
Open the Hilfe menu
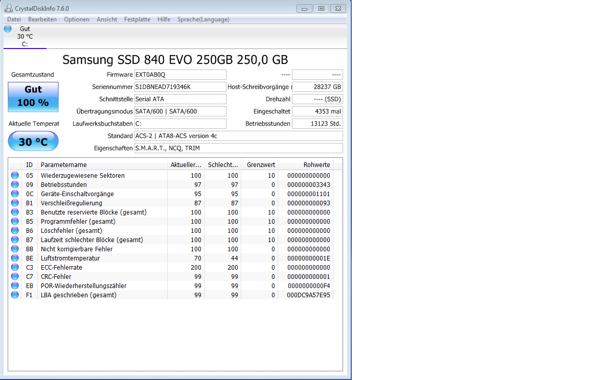164,19
